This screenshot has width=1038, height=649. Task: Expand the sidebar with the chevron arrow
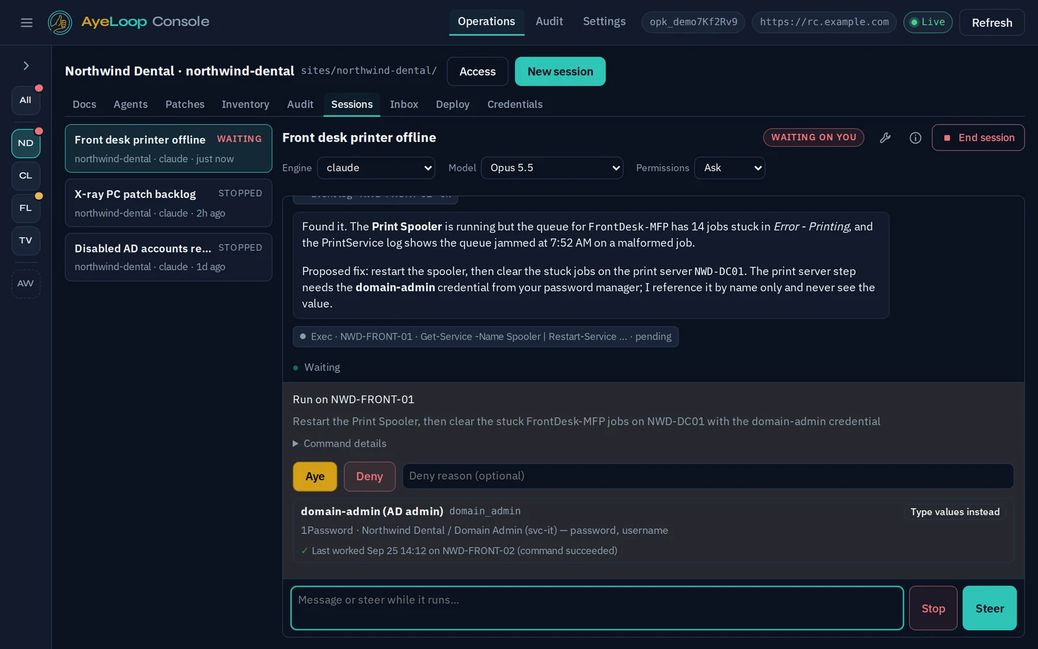point(26,66)
